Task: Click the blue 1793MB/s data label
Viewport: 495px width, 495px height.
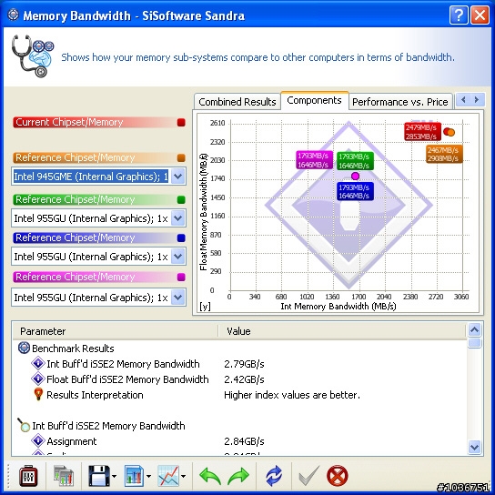Action: (355, 191)
